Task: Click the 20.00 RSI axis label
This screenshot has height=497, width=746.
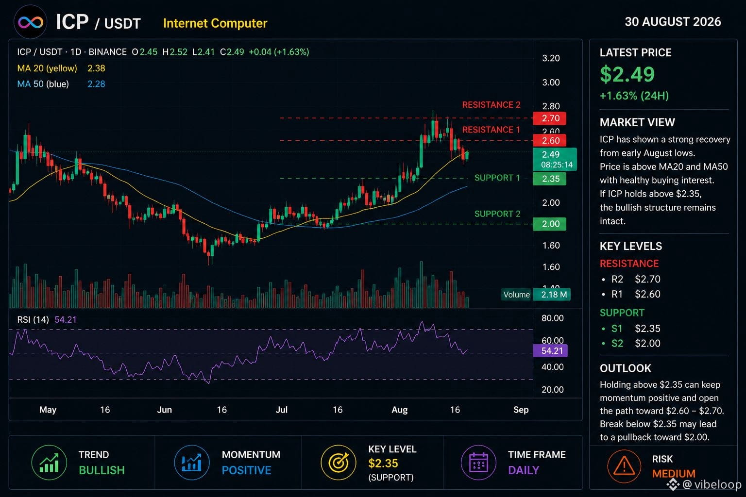Action: click(553, 390)
